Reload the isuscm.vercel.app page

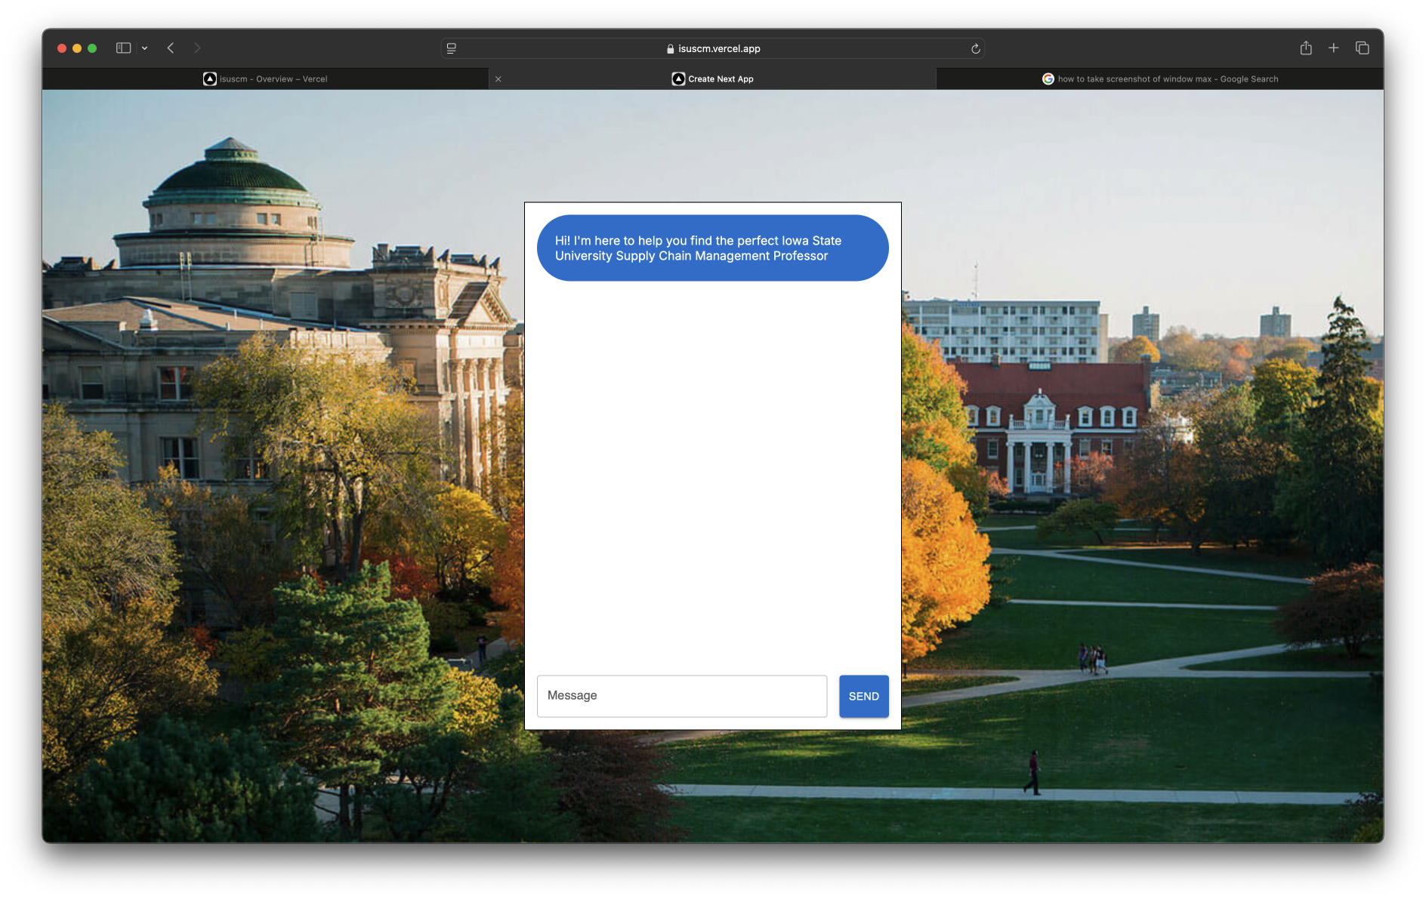[975, 49]
